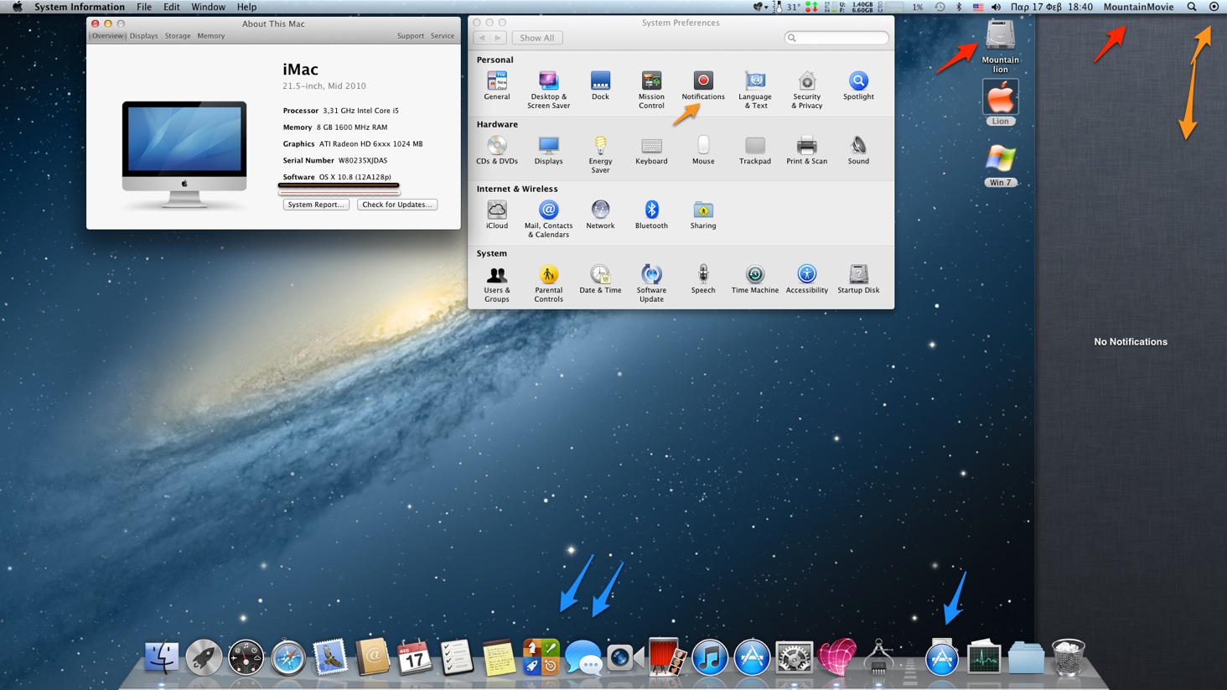Open General preferences pane

point(496,86)
